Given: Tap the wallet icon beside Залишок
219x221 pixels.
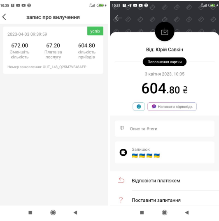Looking at the screenshot, I should pyautogui.click(x=123, y=152).
